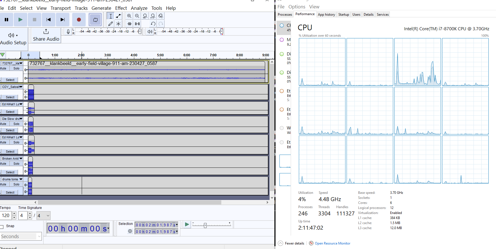Screen dimensions: 496x249
Task: Select the pencil Draw tool
Action: 111,24
